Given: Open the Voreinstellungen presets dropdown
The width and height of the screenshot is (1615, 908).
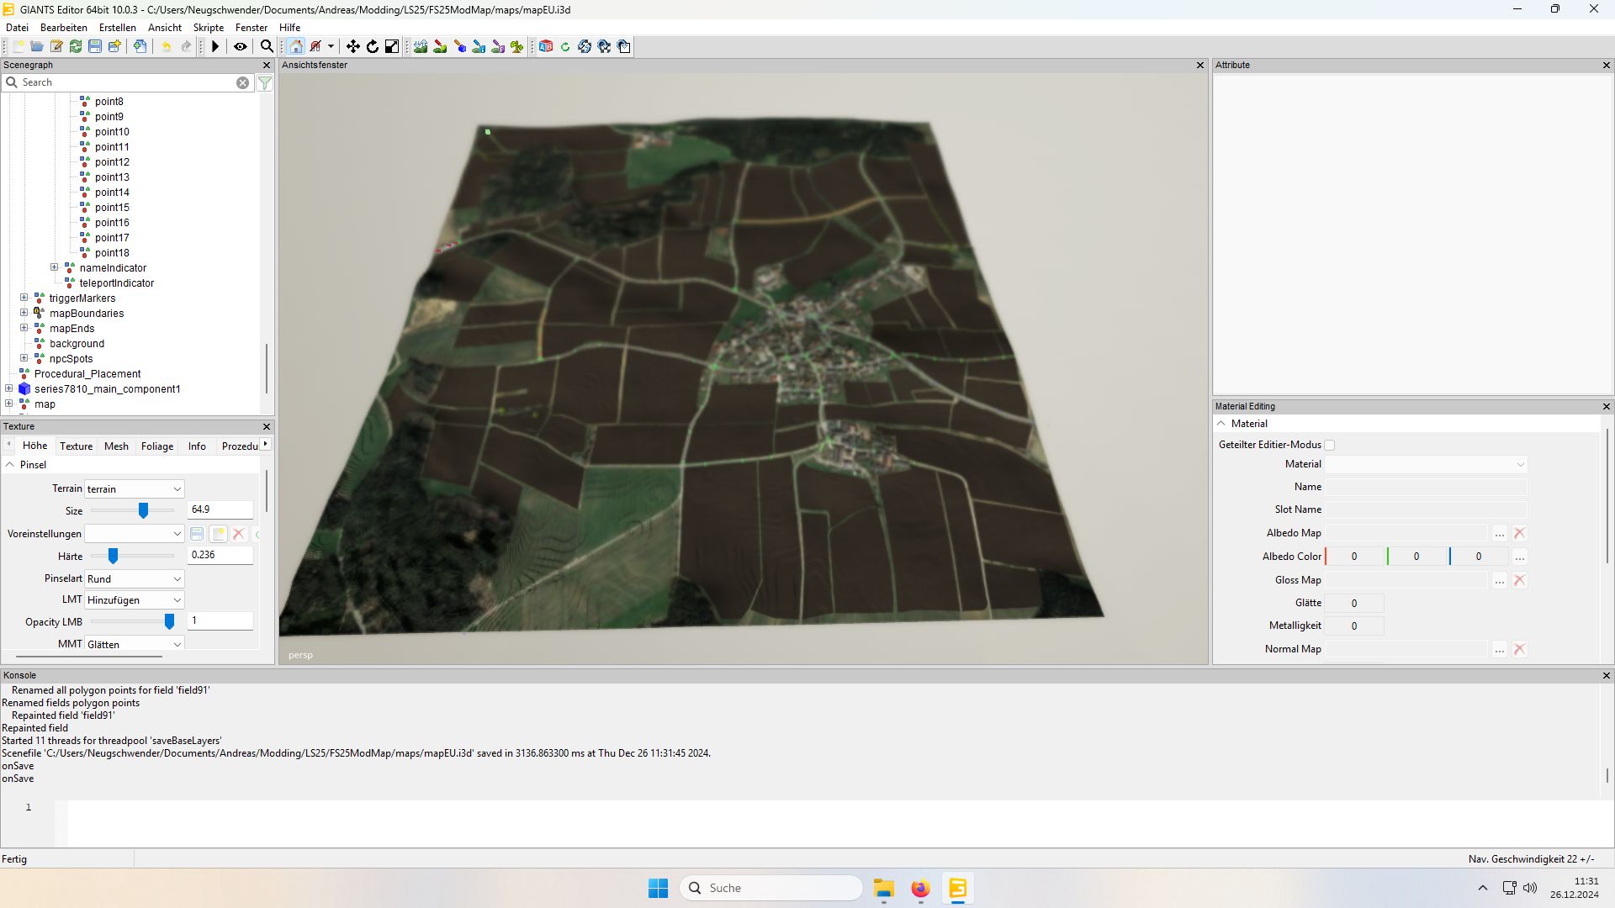Looking at the screenshot, I should click(134, 534).
